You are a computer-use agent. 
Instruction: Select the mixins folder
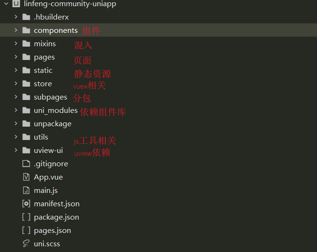click(x=45, y=44)
